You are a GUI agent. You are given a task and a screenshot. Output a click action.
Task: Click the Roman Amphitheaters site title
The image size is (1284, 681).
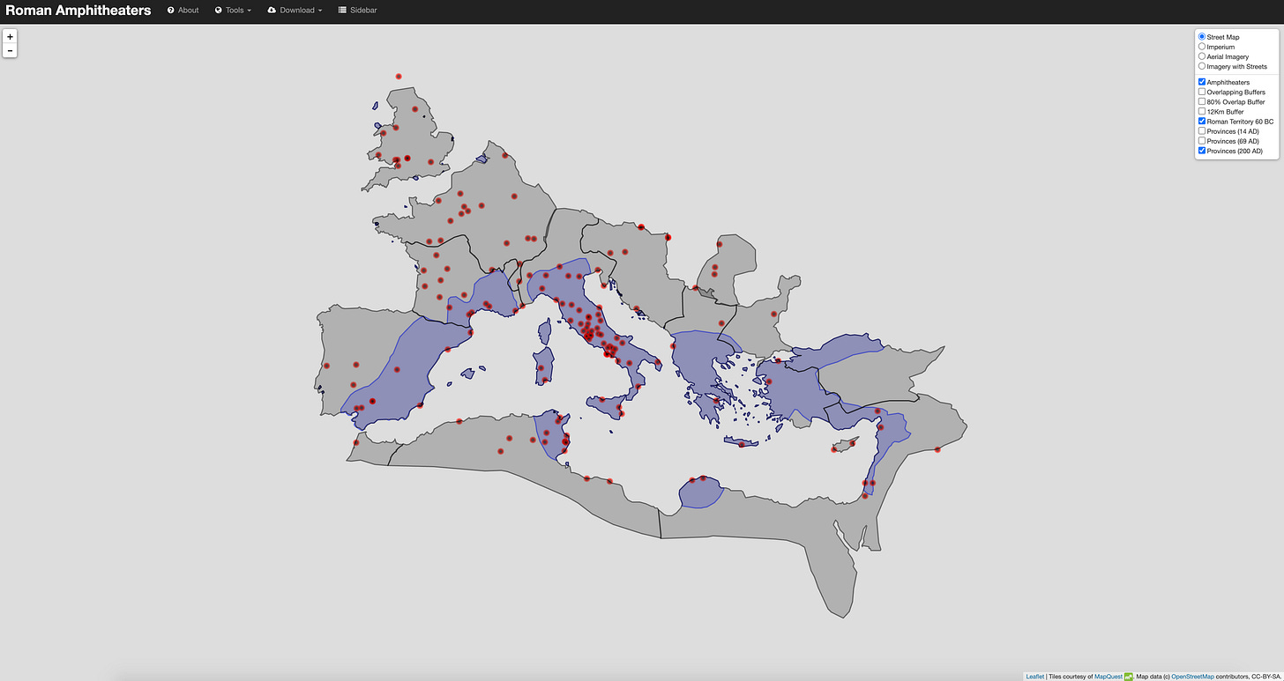(78, 11)
